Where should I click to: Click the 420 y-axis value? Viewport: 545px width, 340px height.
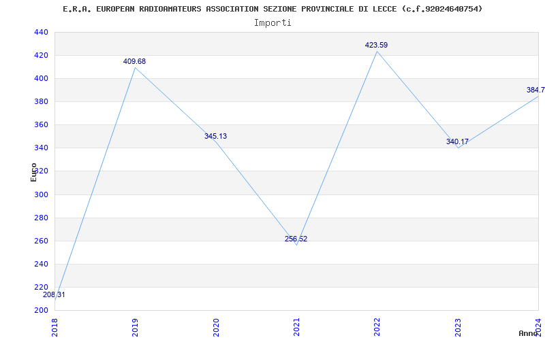tap(41, 56)
